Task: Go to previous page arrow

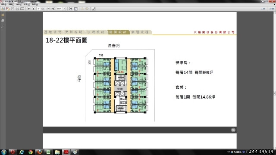Action: click(x=29, y=9)
